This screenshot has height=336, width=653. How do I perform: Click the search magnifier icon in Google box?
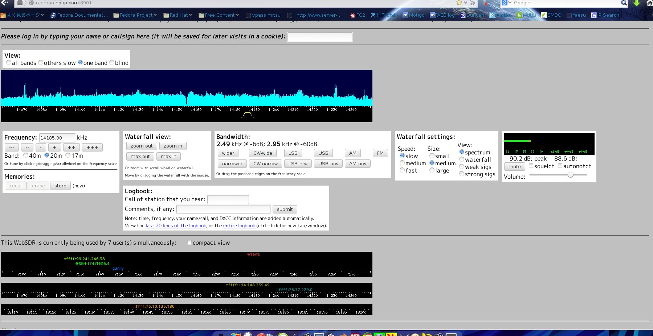point(624,3)
